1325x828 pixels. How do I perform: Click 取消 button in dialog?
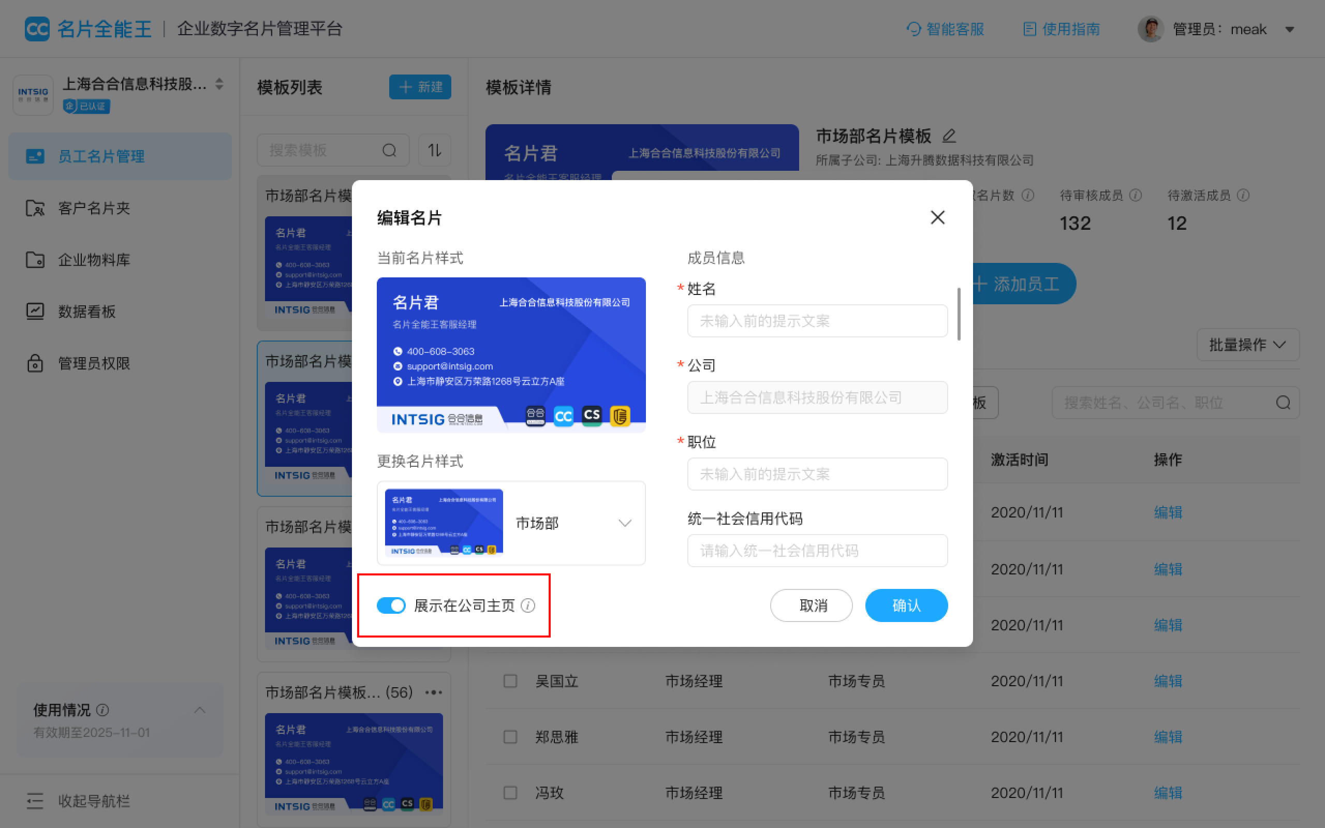812,605
